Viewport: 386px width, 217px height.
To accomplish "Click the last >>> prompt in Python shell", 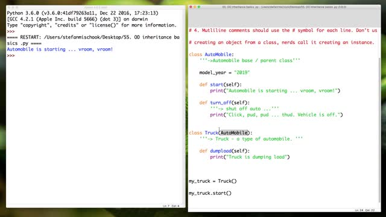I will coord(11,55).
